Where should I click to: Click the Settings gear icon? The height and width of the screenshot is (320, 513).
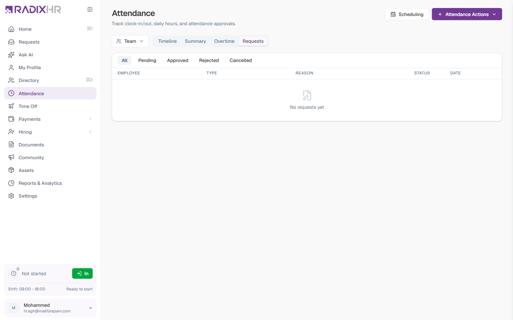click(11, 196)
